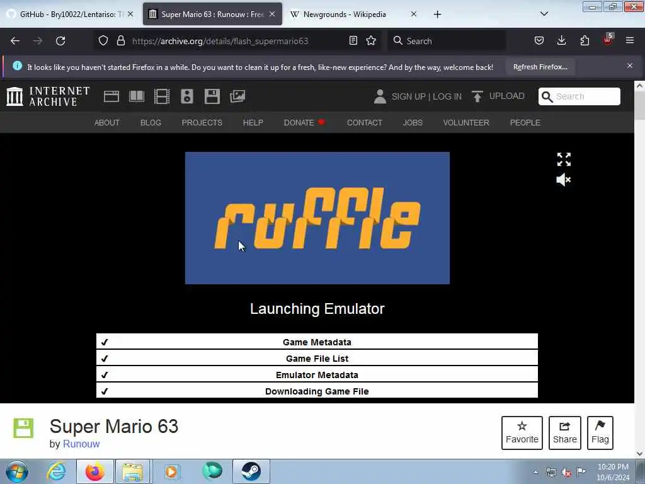Click the upload arrow icon

click(477, 96)
